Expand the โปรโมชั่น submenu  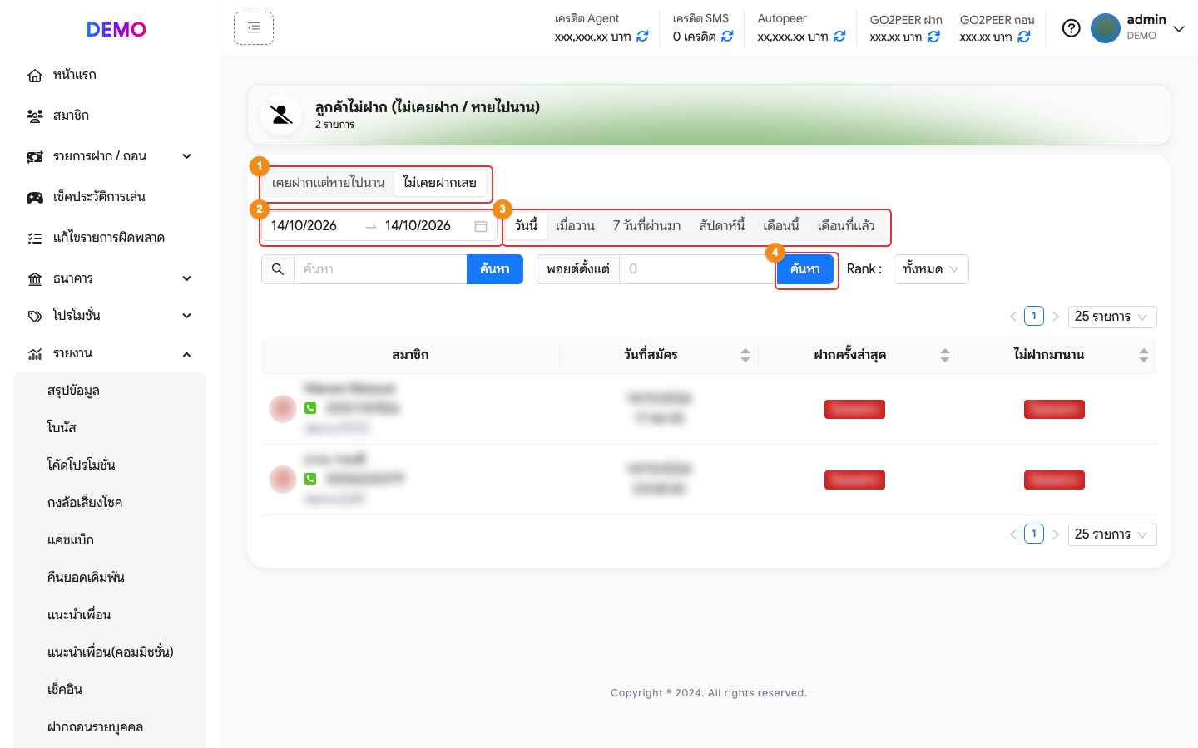click(x=187, y=316)
